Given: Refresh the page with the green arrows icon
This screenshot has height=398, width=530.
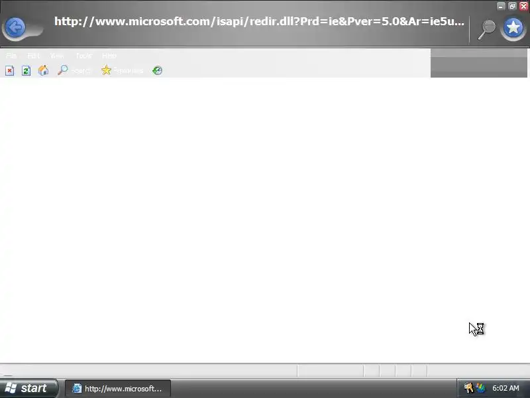Looking at the screenshot, I should click(x=26, y=70).
